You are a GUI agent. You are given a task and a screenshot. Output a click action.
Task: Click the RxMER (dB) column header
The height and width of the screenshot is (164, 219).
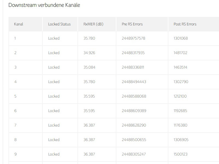93,24
